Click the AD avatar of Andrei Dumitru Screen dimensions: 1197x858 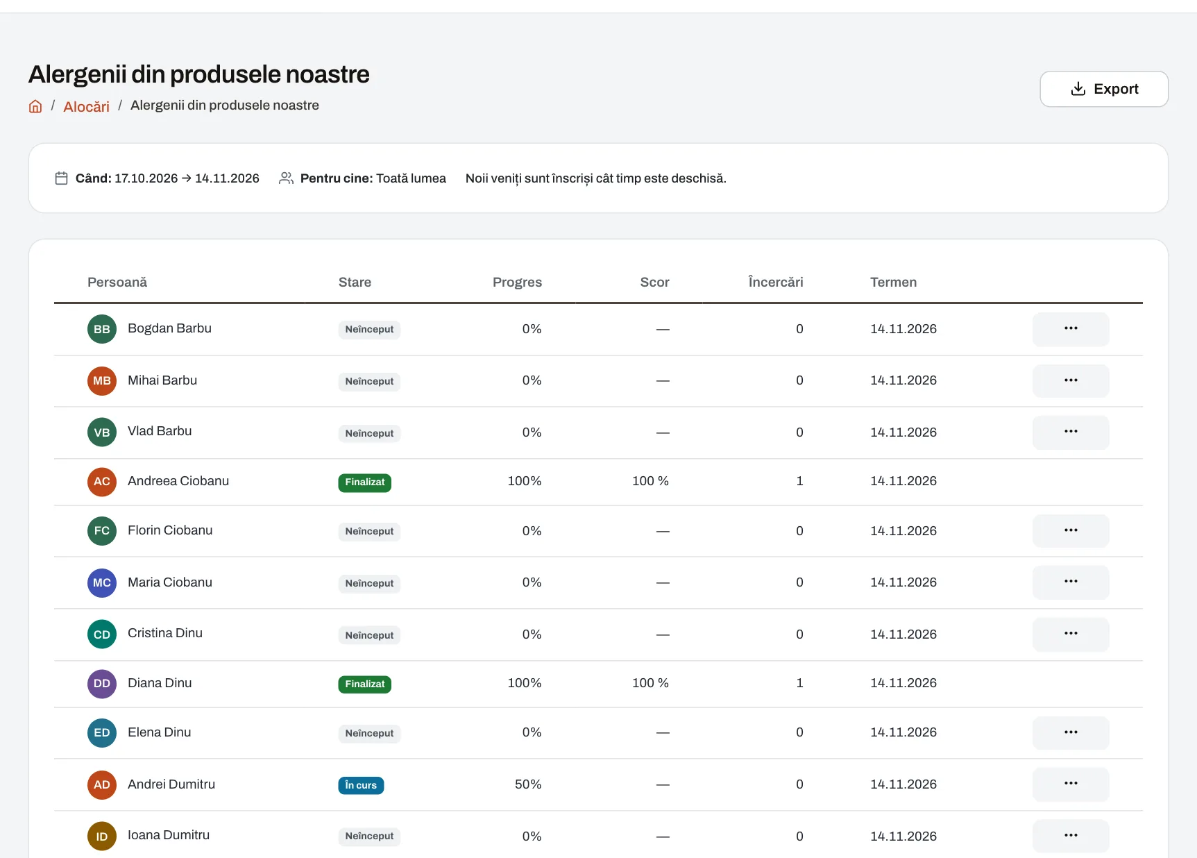click(x=102, y=784)
